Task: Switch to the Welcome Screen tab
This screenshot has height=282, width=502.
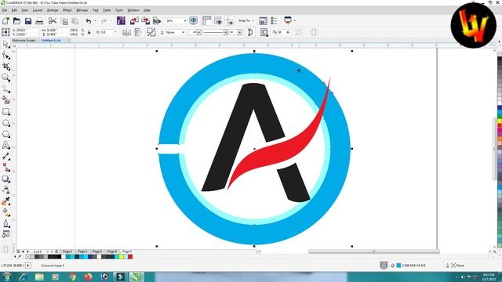Action: (24, 41)
